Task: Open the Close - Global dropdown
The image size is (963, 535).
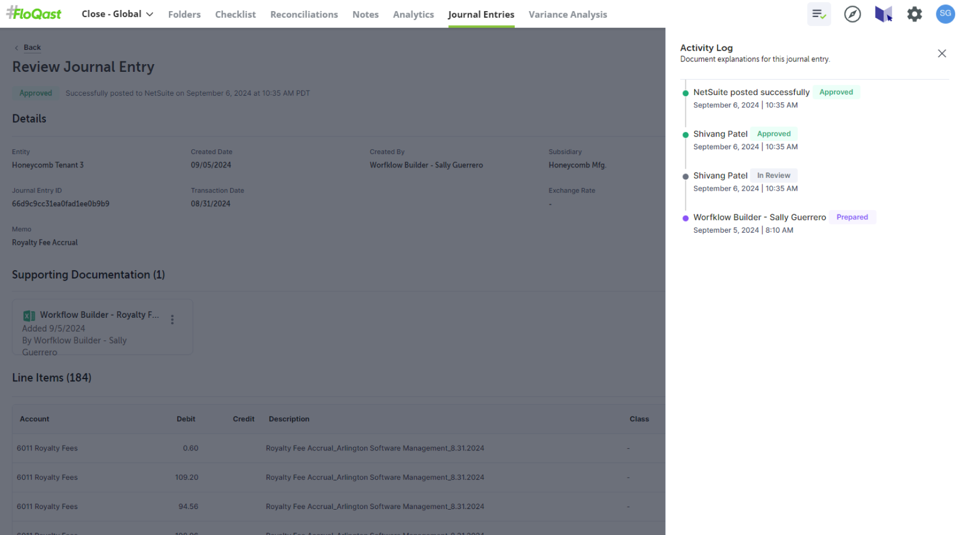Action: 117,14
